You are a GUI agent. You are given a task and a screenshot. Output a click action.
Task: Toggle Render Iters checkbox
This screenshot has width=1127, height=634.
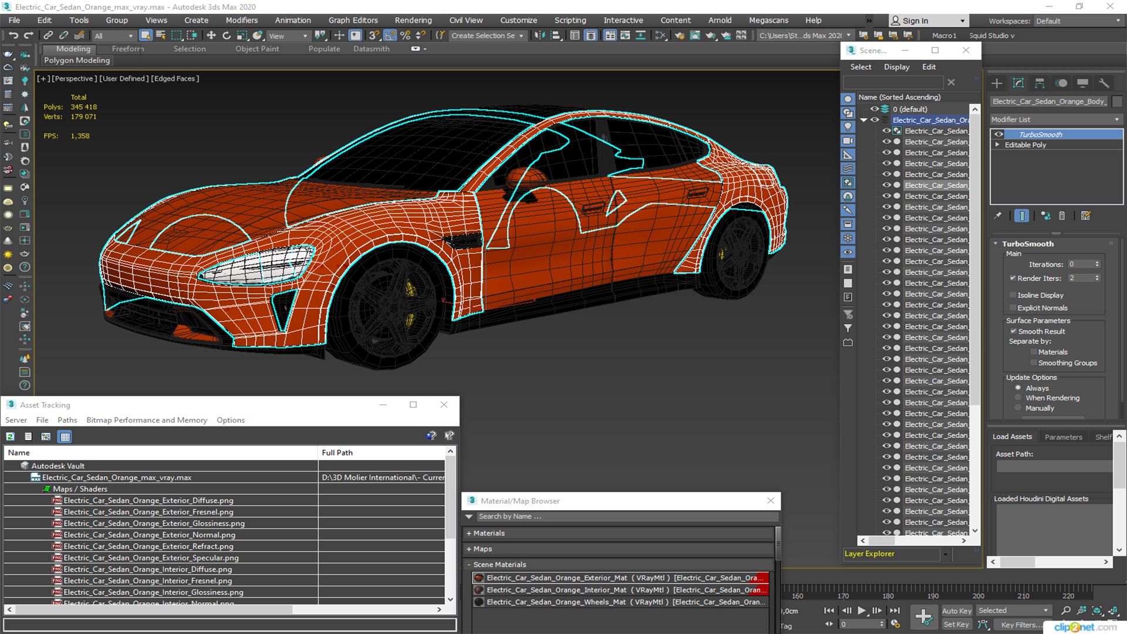pyautogui.click(x=1013, y=278)
